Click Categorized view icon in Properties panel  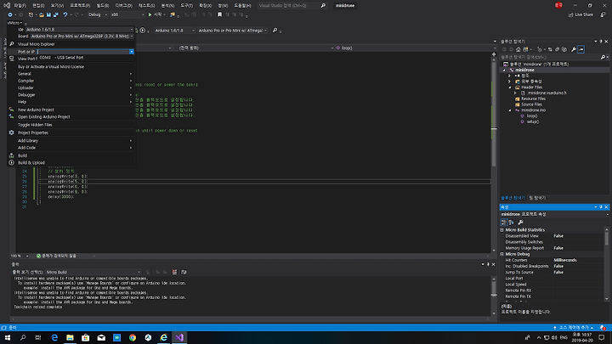504,223
